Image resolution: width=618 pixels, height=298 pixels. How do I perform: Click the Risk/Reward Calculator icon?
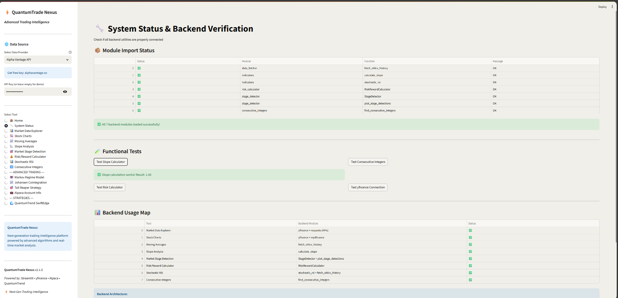coord(12,157)
